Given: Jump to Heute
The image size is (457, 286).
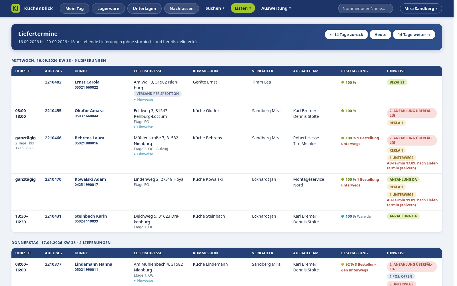Looking at the screenshot, I should (x=380, y=35).
